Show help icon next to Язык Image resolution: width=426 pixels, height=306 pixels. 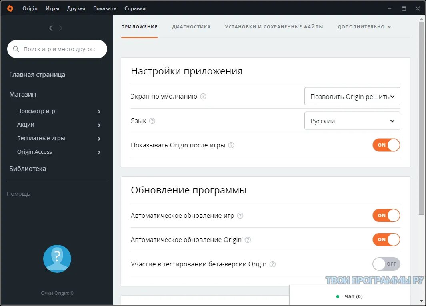pos(152,121)
